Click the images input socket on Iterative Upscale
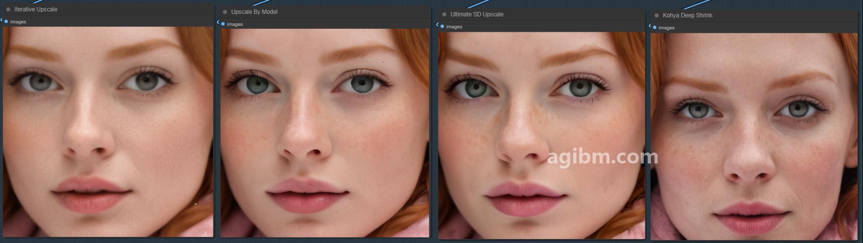Image resolution: width=863 pixels, height=243 pixels. 6,21
